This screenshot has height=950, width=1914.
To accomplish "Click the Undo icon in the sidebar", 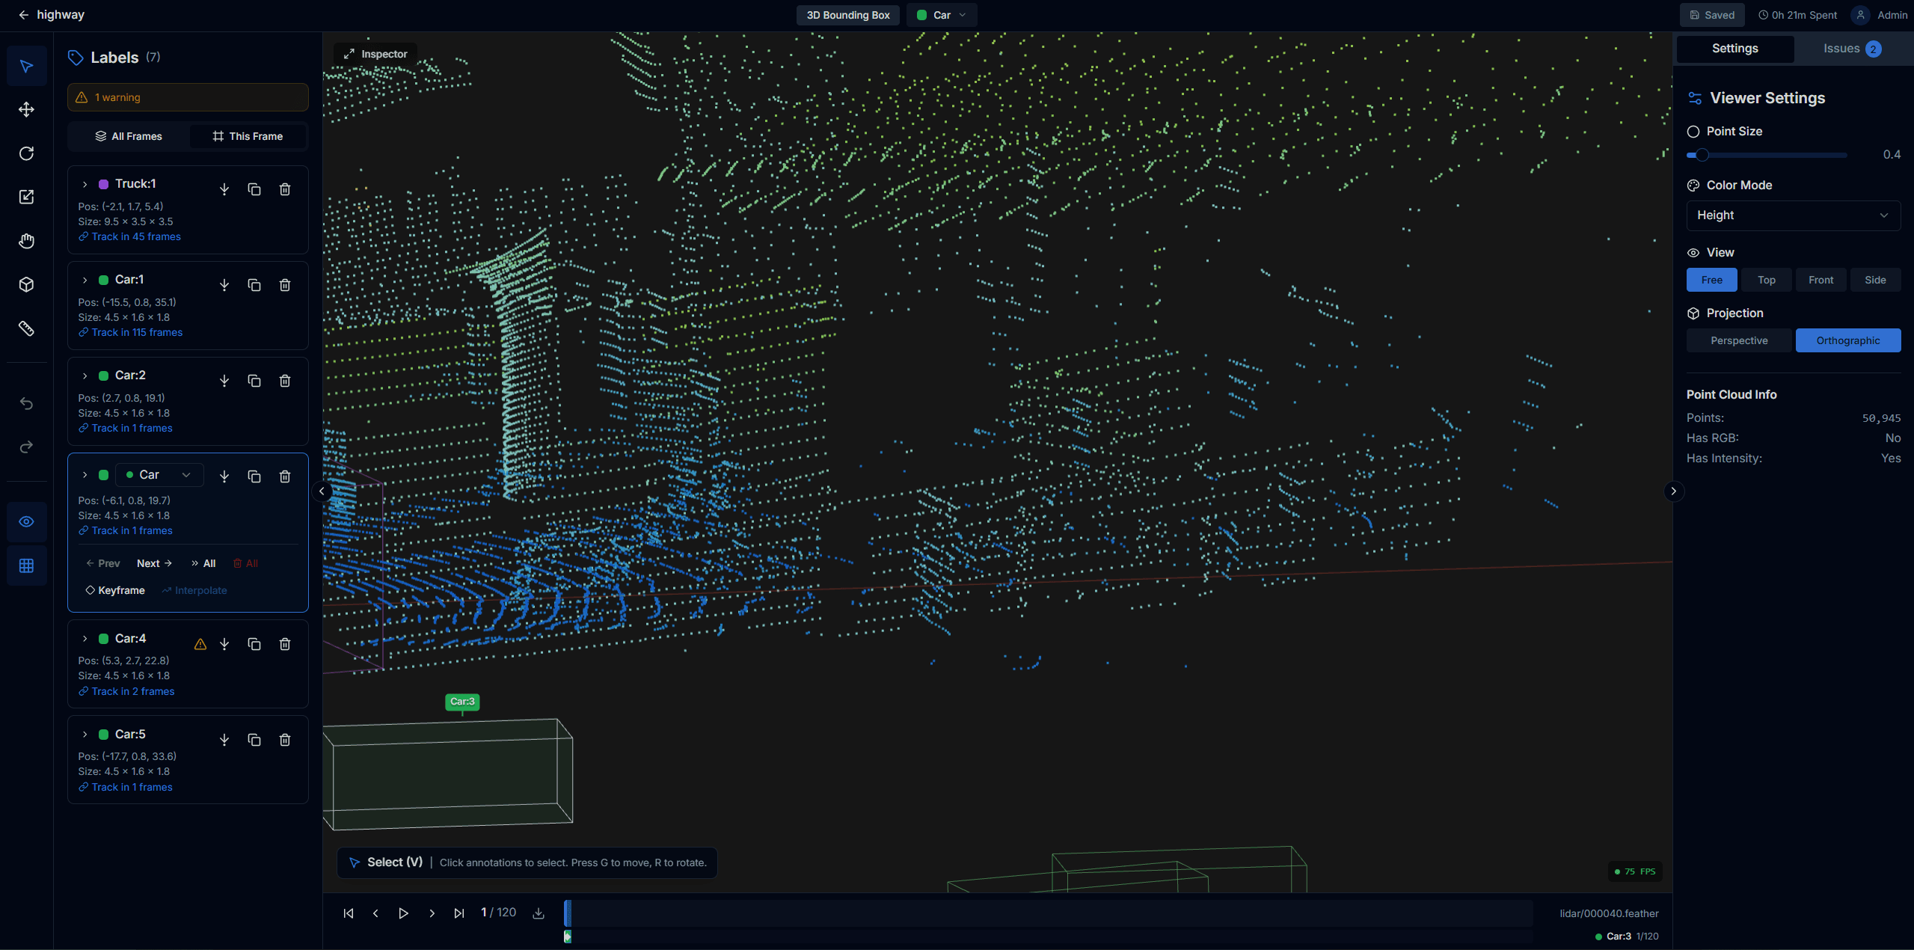I will pos(27,403).
